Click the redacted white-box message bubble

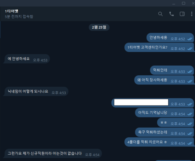(x=153, y=103)
